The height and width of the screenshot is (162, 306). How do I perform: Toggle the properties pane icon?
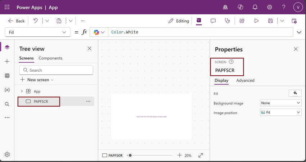199,21
